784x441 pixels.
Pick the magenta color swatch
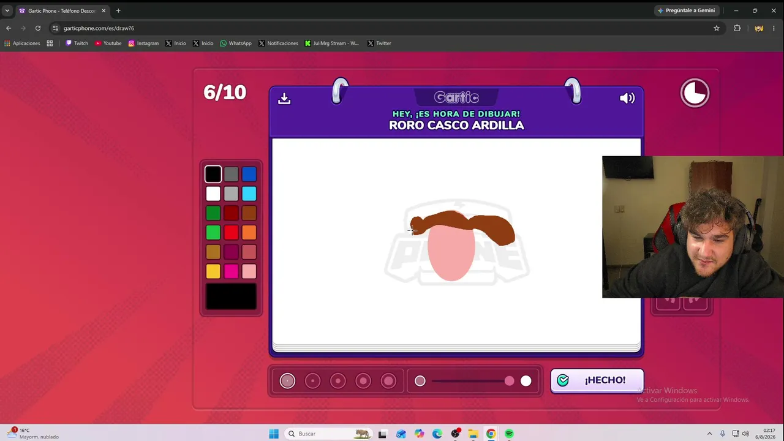click(x=231, y=271)
